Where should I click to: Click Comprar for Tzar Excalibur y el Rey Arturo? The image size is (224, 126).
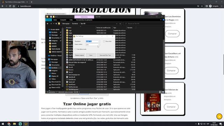point(171,71)
